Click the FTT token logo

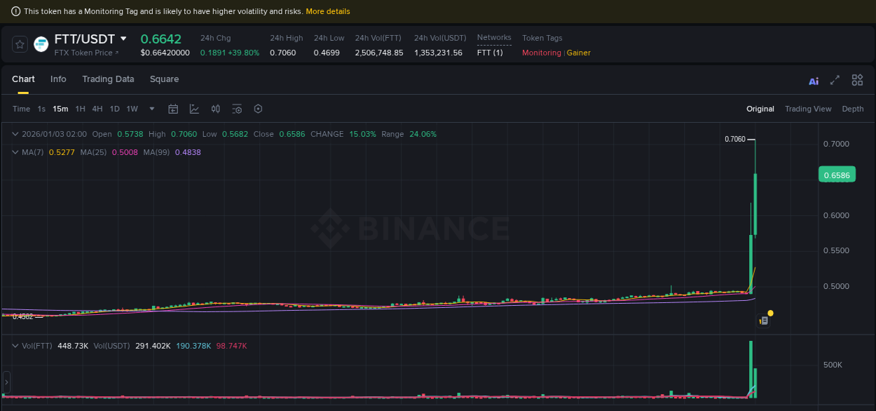click(41, 43)
